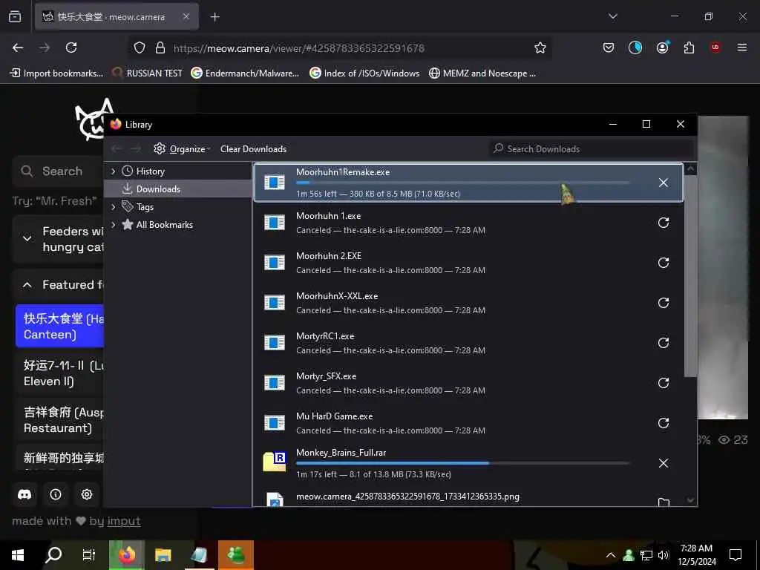Viewport: 760px width, 570px height.
Task: Follow the imput link in footer
Action: point(124,521)
